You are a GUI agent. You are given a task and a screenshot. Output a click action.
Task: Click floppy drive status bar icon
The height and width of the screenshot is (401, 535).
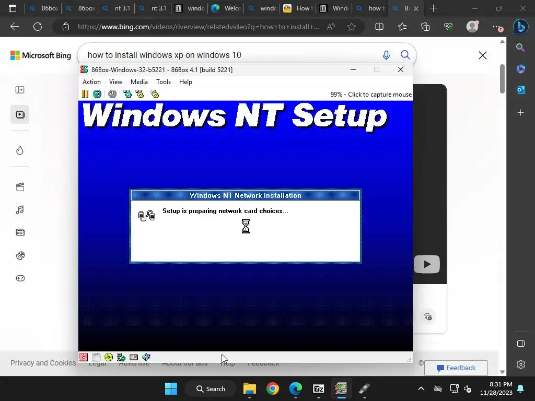coord(84,357)
